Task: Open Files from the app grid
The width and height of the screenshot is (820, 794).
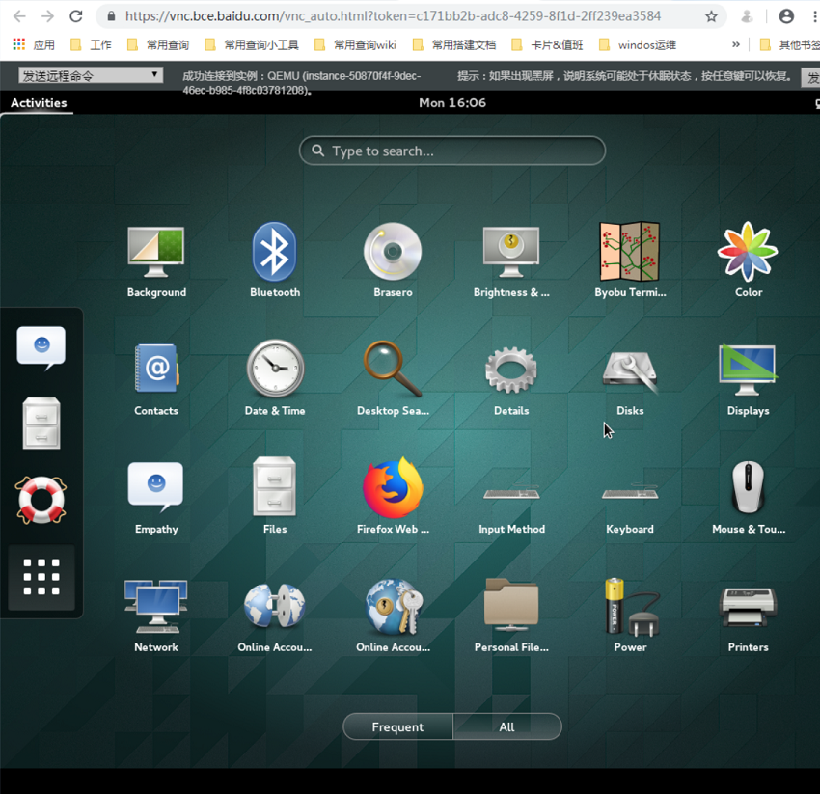Action: (275, 497)
